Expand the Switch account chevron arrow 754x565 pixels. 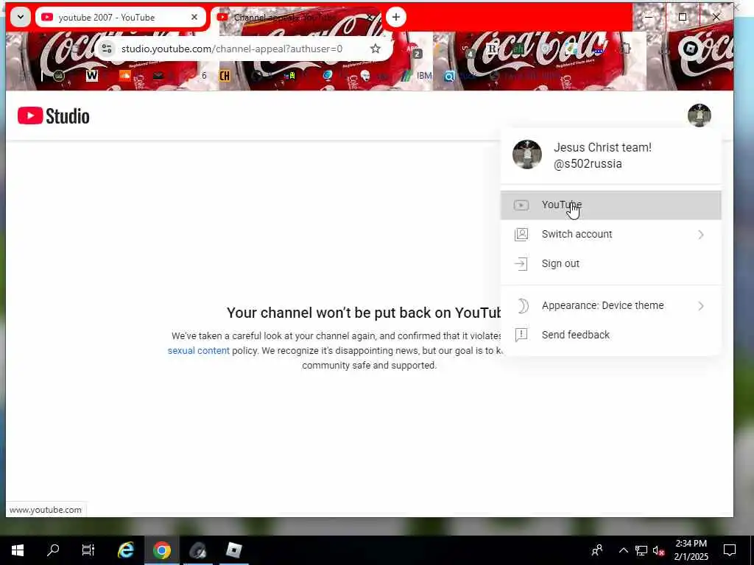pos(701,235)
